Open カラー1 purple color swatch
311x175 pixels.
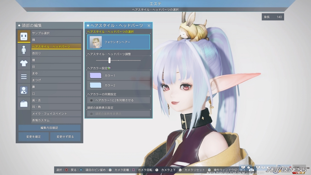coord(96,75)
